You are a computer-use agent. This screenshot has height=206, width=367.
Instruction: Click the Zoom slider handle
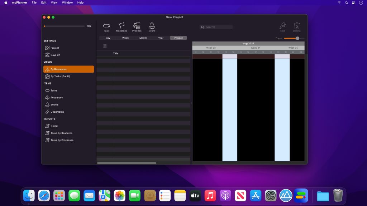[297, 38]
